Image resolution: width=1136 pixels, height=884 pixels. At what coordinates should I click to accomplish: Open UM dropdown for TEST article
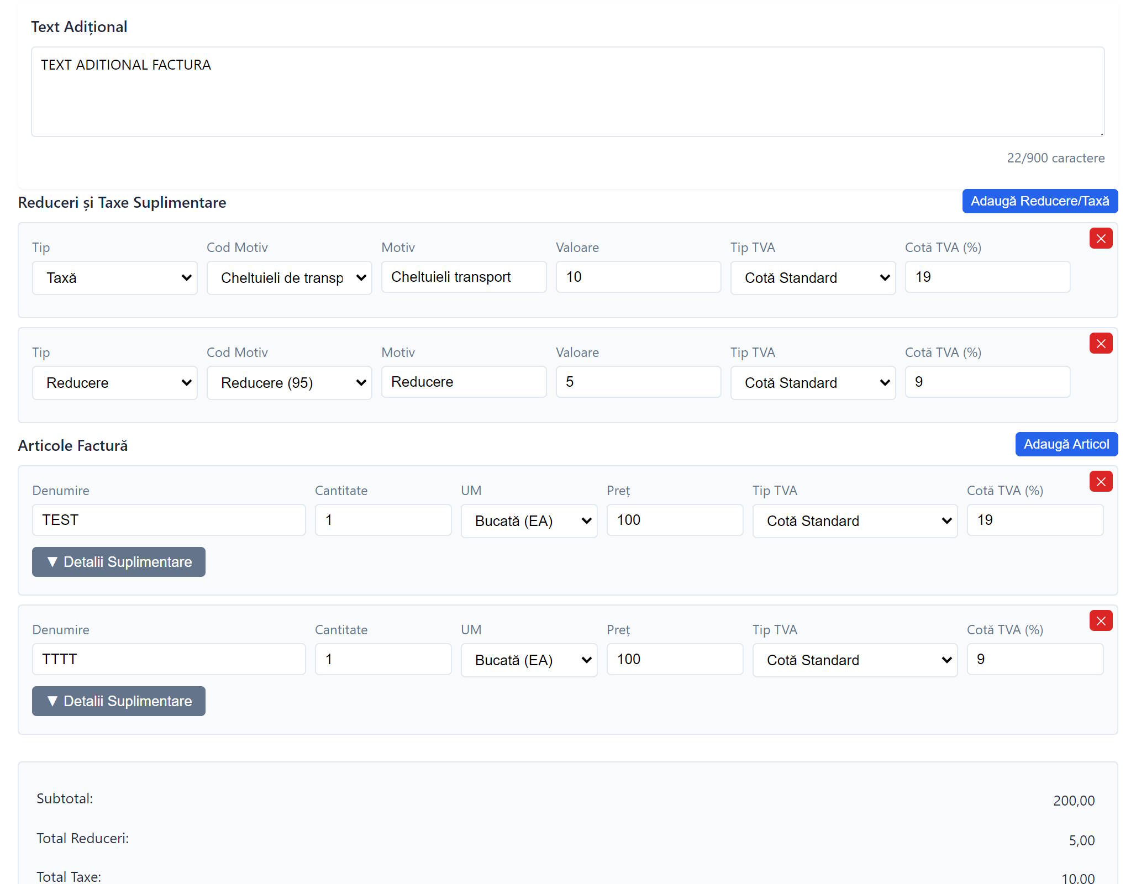click(529, 521)
